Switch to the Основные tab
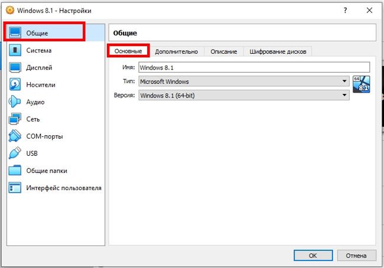This screenshot has width=384, height=268. point(128,51)
